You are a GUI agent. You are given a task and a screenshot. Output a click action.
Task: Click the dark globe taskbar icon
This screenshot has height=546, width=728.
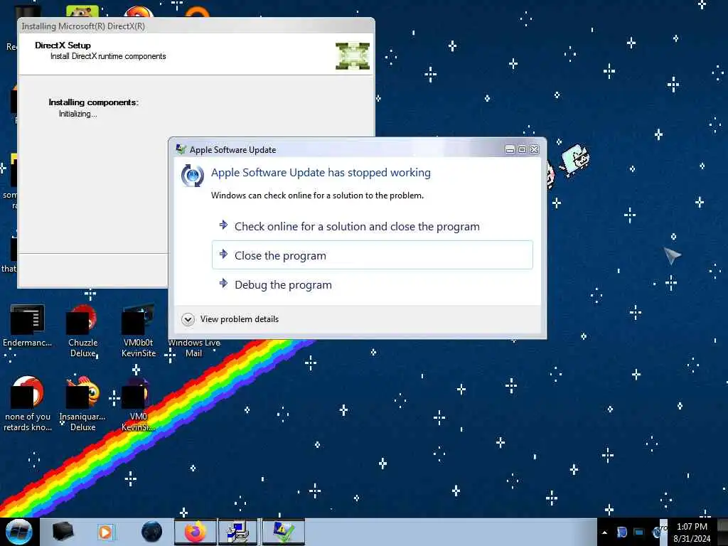pos(152,532)
